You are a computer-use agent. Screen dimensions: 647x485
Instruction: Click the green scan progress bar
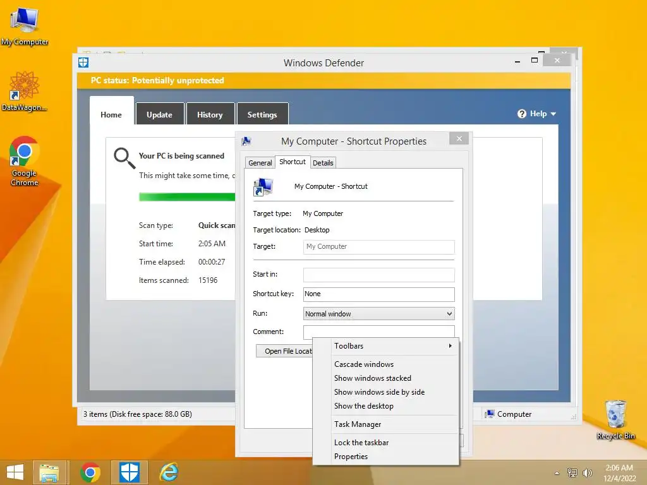(187, 197)
